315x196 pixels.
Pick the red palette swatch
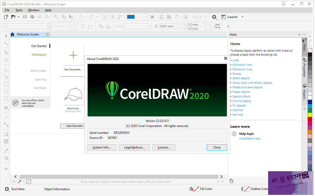[310, 119]
